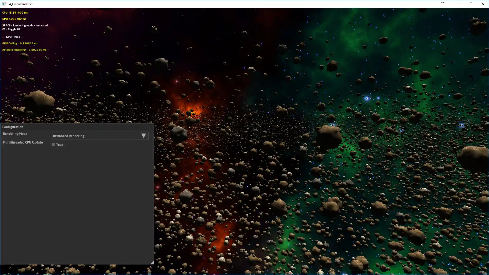Close the 04_ExecuteIndirect window
The width and height of the screenshot is (489, 275).
[x=483, y=4]
